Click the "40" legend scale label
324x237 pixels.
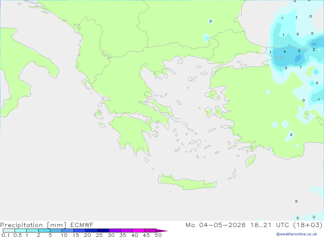tap(135, 235)
